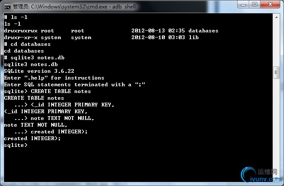Click the '...> note TEXT NOT NULL,' line
This screenshot has width=284, height=186.
coord(54,118)
